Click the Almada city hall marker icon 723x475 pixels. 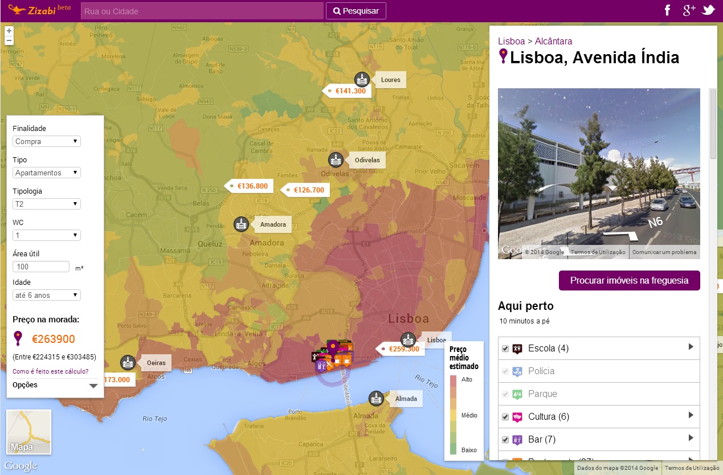click(375, 399)
